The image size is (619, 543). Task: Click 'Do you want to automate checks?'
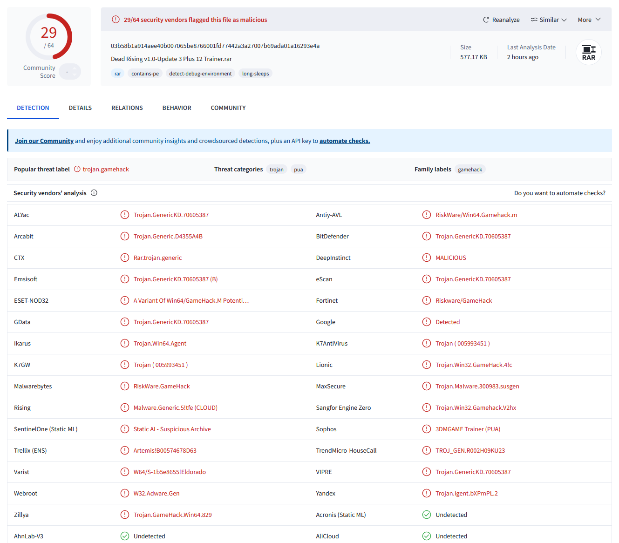point(560,193)
